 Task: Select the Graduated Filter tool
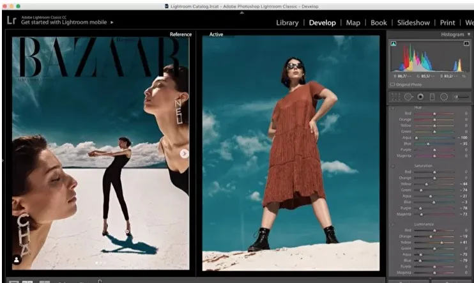point(432,96)
